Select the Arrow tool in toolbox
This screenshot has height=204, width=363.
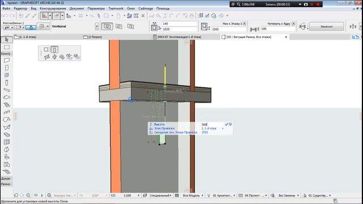6,40
